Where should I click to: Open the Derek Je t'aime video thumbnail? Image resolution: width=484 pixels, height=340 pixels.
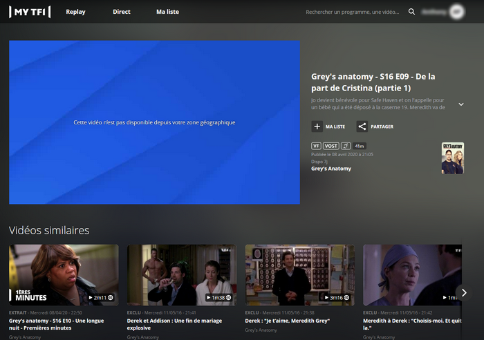(299, 275)
